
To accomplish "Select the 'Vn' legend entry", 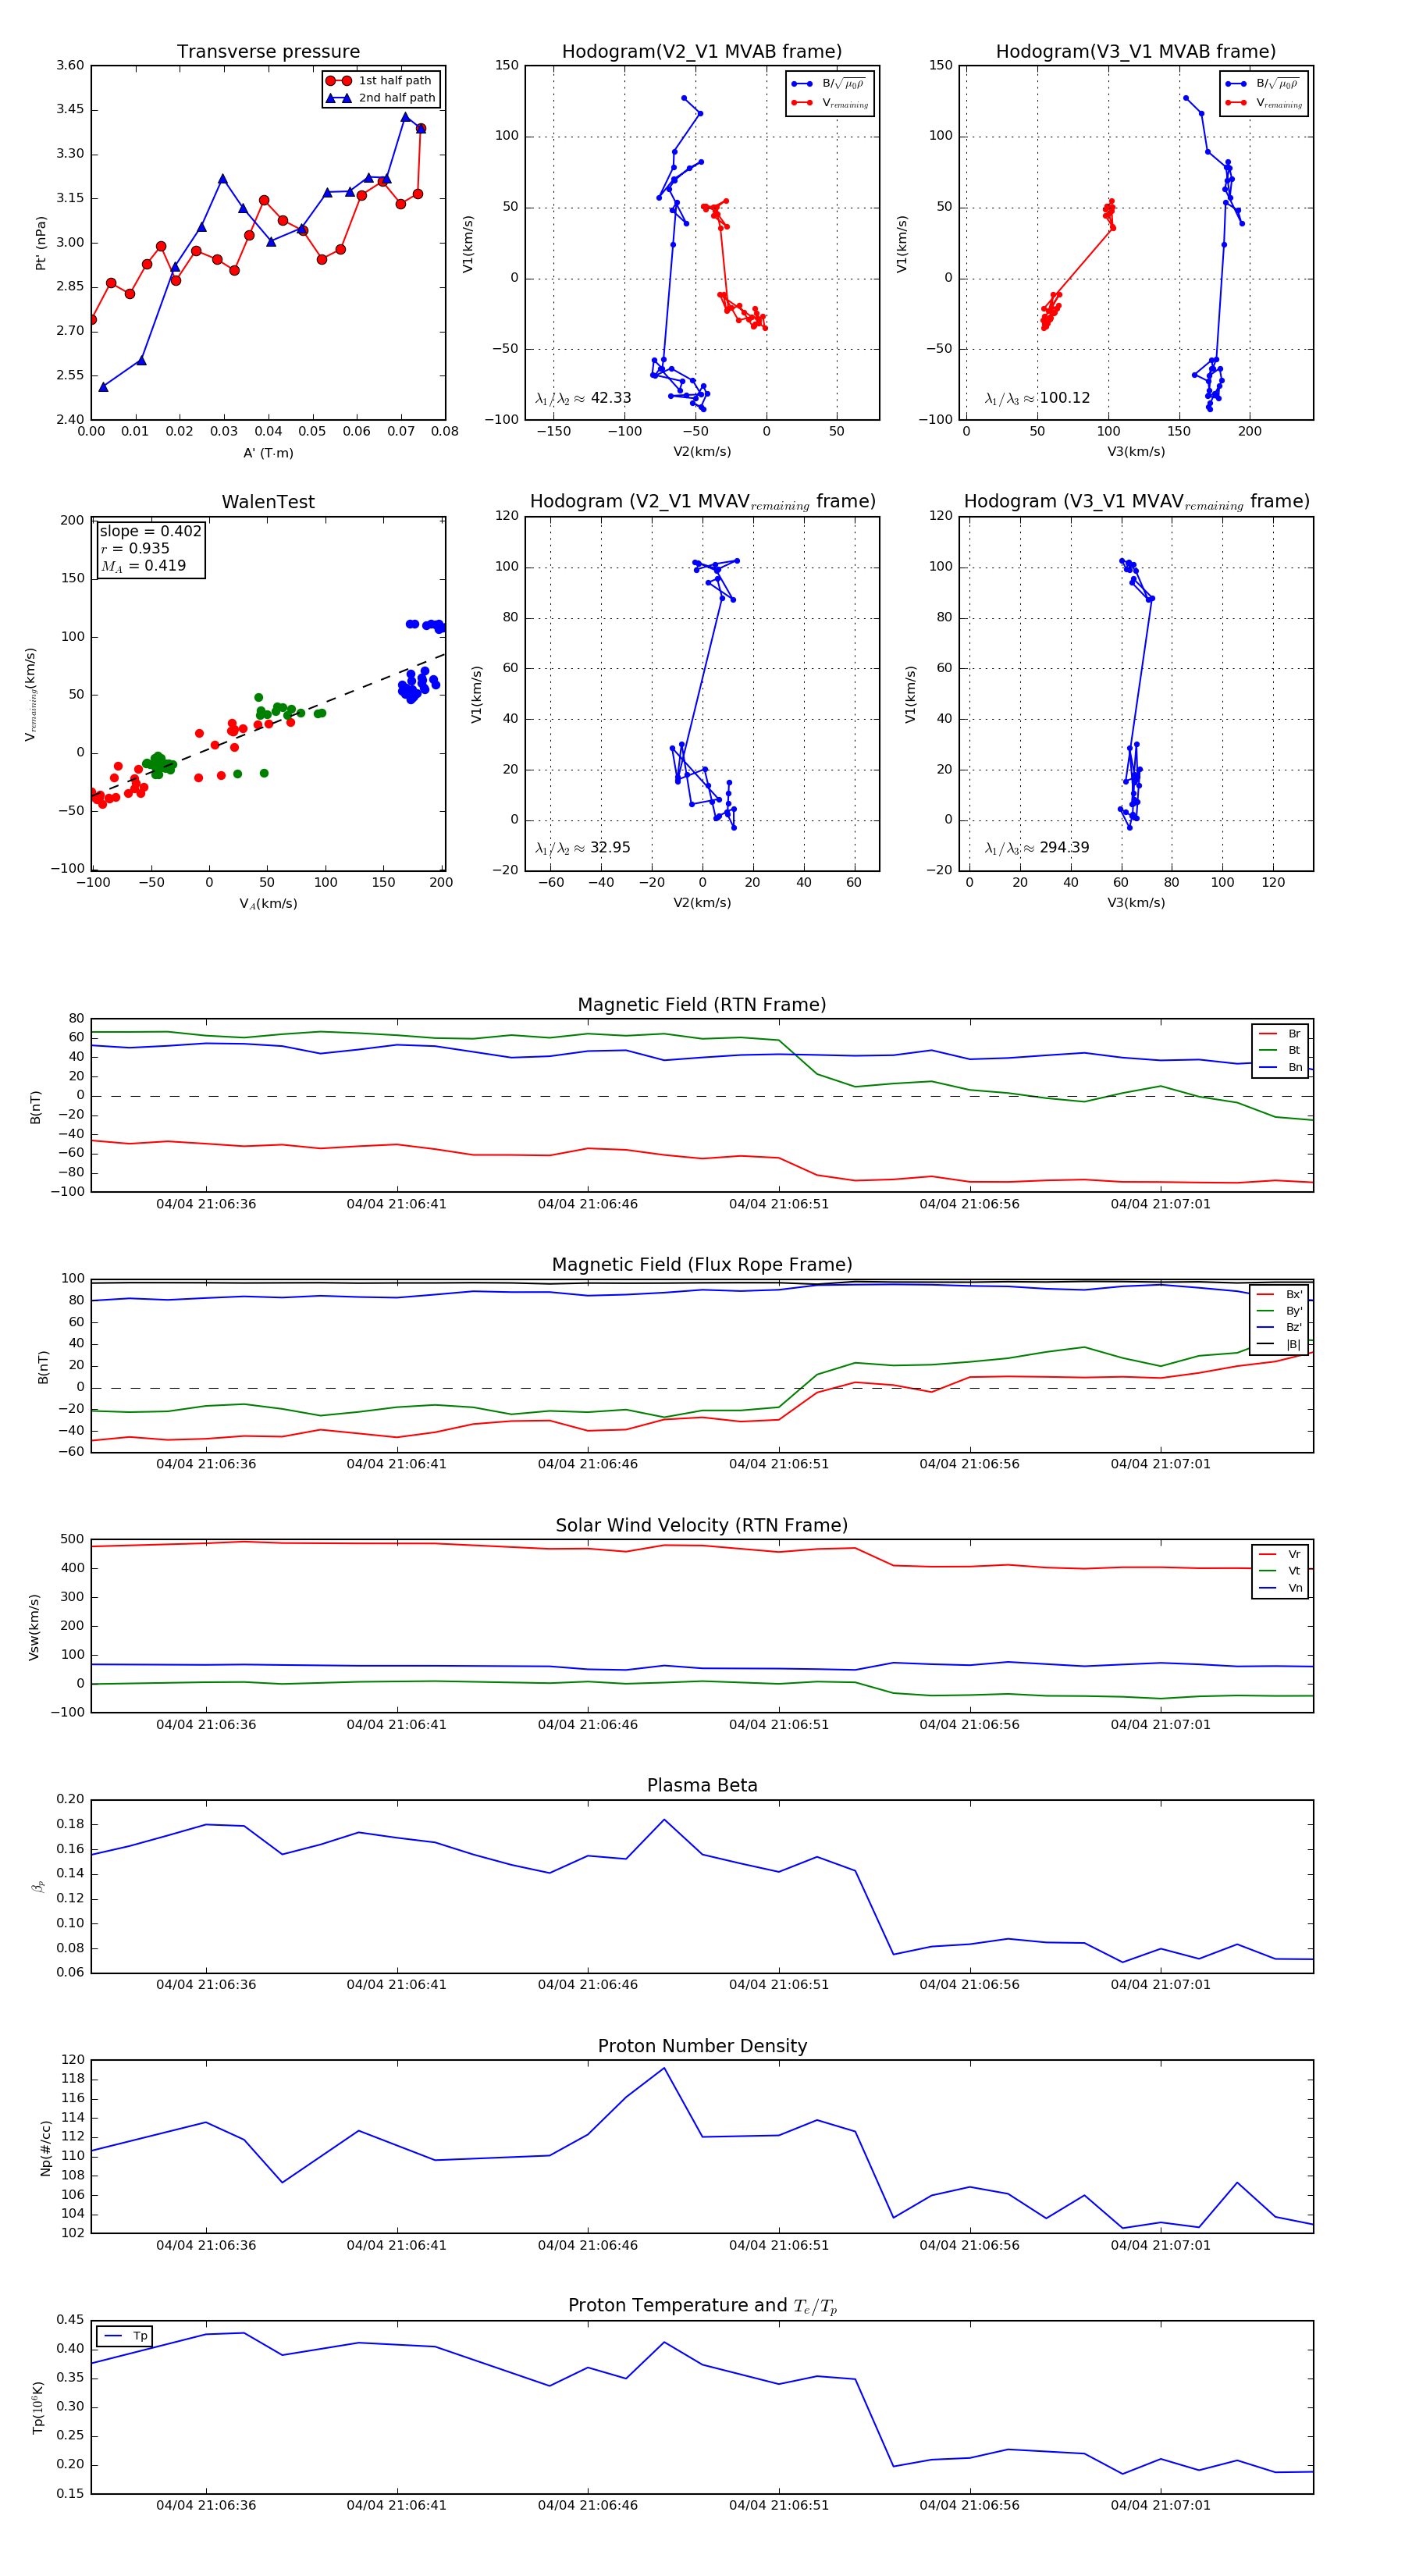I will click(1280, 1588).
